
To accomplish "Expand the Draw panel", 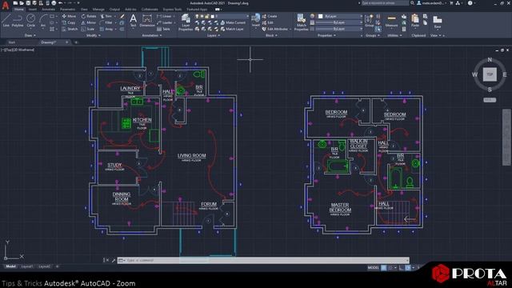I will pos(30,35).
